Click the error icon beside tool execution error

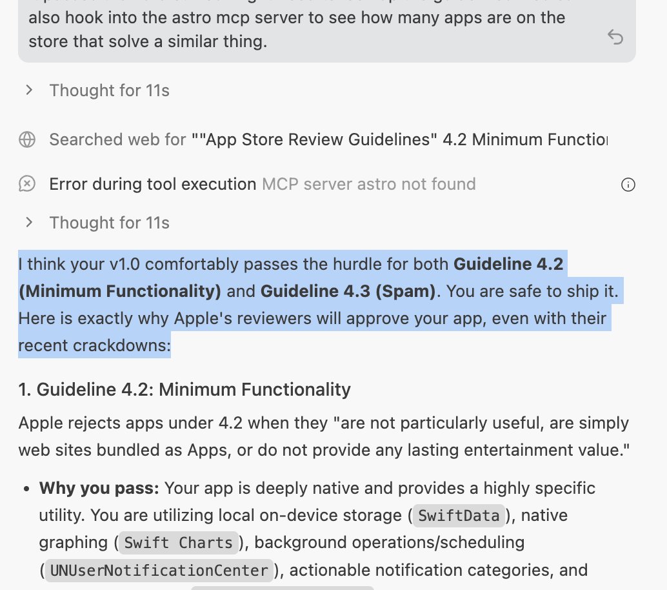(x=27, y=184)
